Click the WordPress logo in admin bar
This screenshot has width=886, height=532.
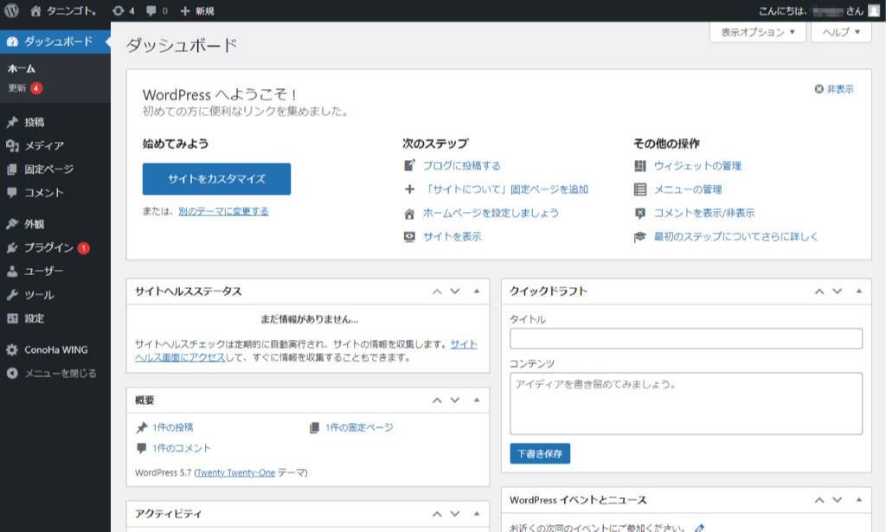click(11, 11)
